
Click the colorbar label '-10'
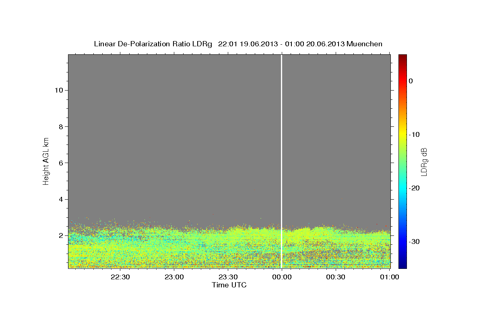pos(415,134)
